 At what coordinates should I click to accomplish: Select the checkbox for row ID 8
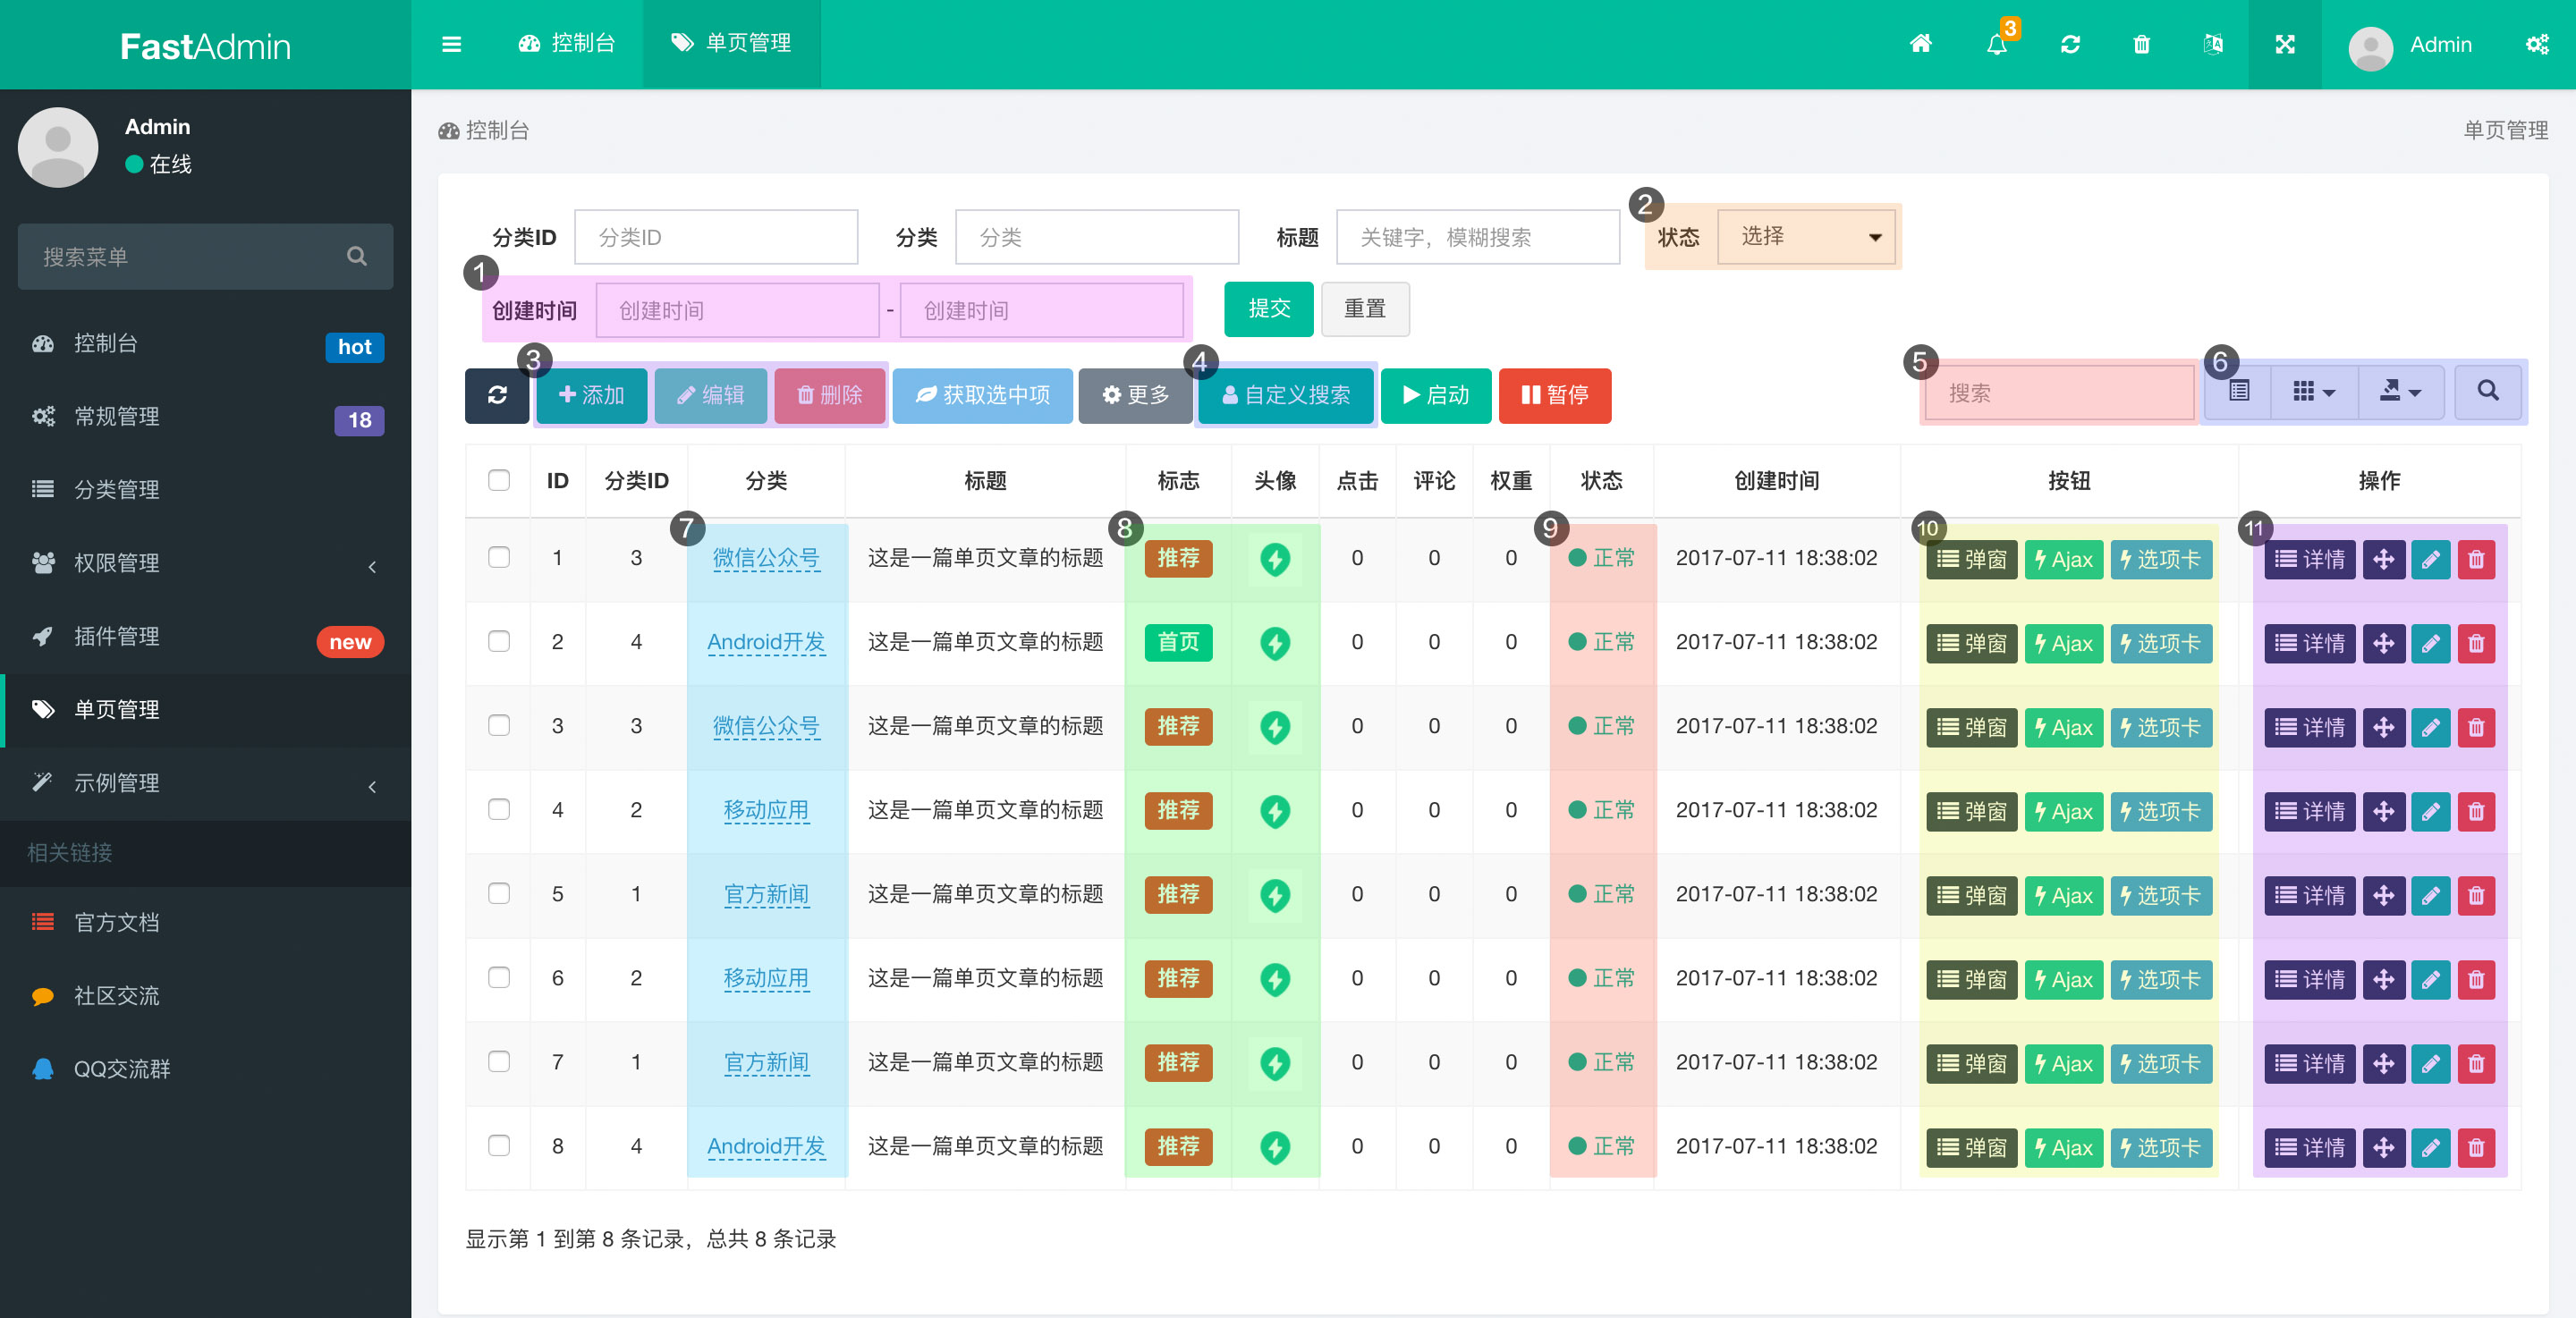[x=499, y=1145]
